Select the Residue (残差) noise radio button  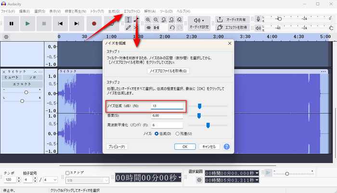[x=177, y=133]
